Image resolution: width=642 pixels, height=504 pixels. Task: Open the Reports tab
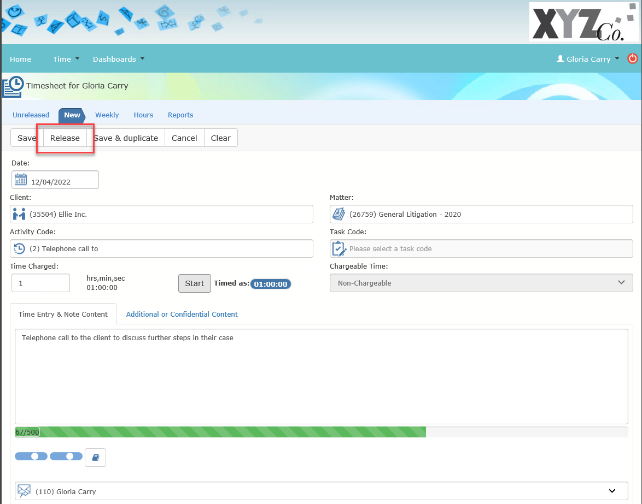(x=180, y=115)
